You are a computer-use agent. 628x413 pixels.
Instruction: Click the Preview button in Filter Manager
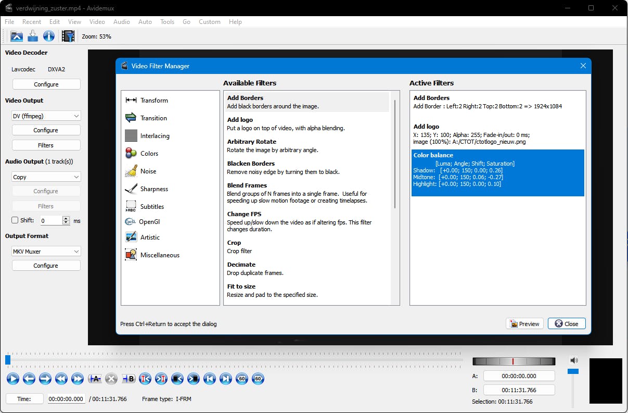[524, 323]
